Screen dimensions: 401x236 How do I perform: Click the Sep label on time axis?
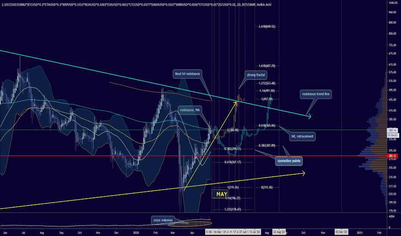click(x=61, y=233)
